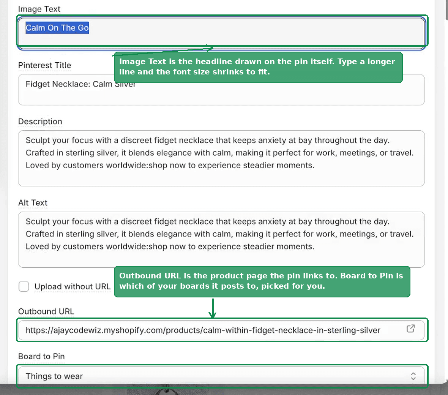Click into the Description text area
The height and width of the screenshot is (395, 448).
[221, 158]
